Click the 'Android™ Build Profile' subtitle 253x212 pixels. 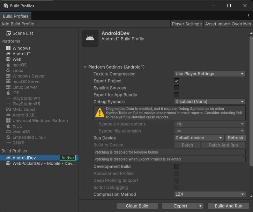tap(123, 39)
